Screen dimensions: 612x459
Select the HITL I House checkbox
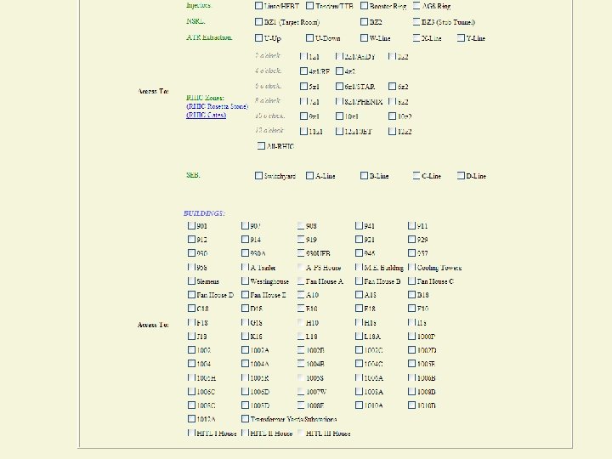(x=191, y=433)
